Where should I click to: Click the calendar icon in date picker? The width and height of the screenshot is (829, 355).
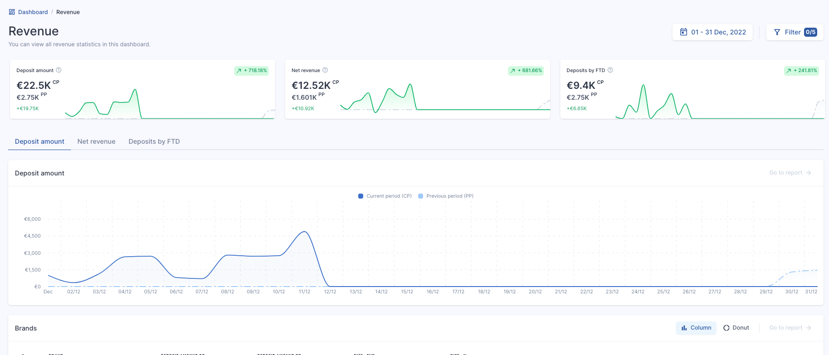pos(683,32)
